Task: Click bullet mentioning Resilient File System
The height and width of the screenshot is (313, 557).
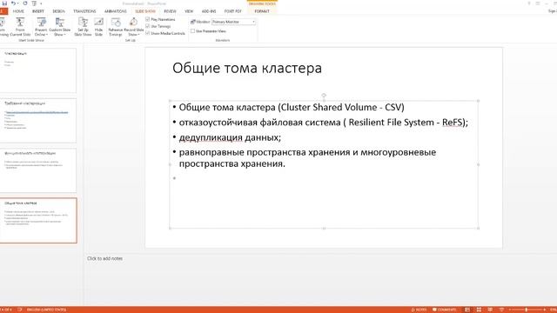Action: (323, 123)
